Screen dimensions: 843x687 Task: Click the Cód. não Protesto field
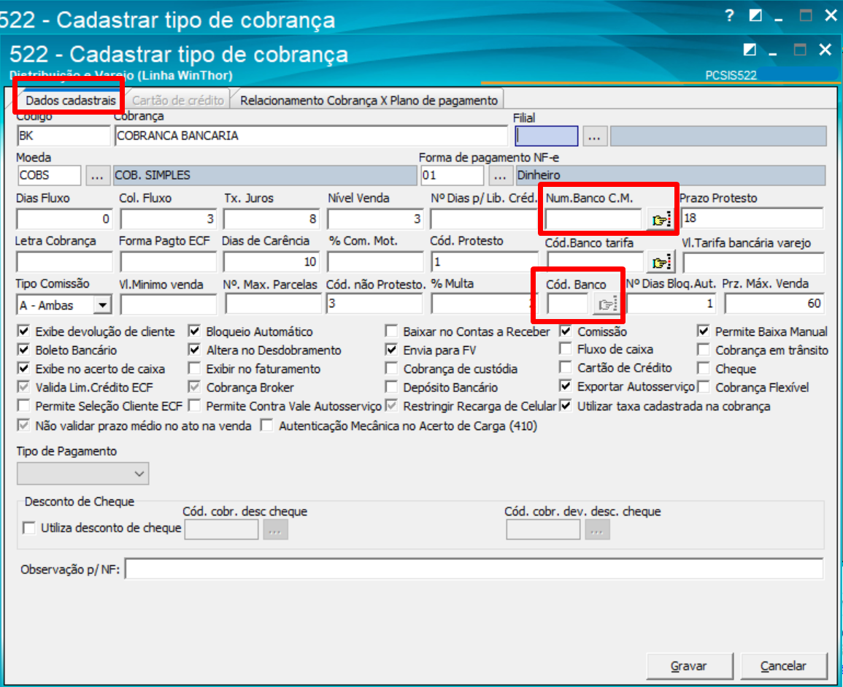(x=374, y=304)
